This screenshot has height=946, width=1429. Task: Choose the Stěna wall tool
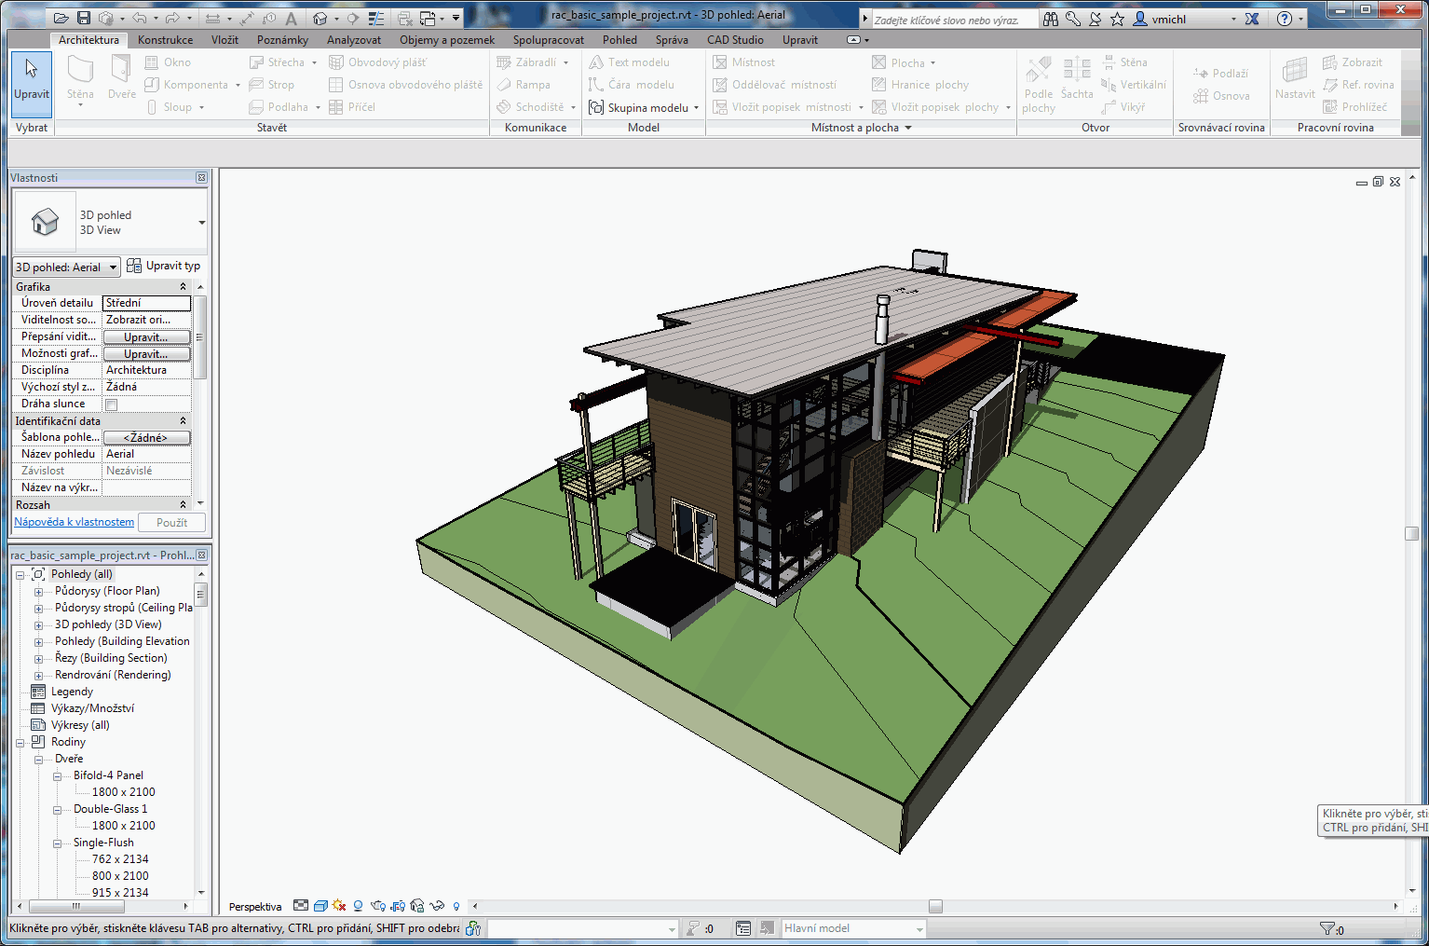(80, 79)
